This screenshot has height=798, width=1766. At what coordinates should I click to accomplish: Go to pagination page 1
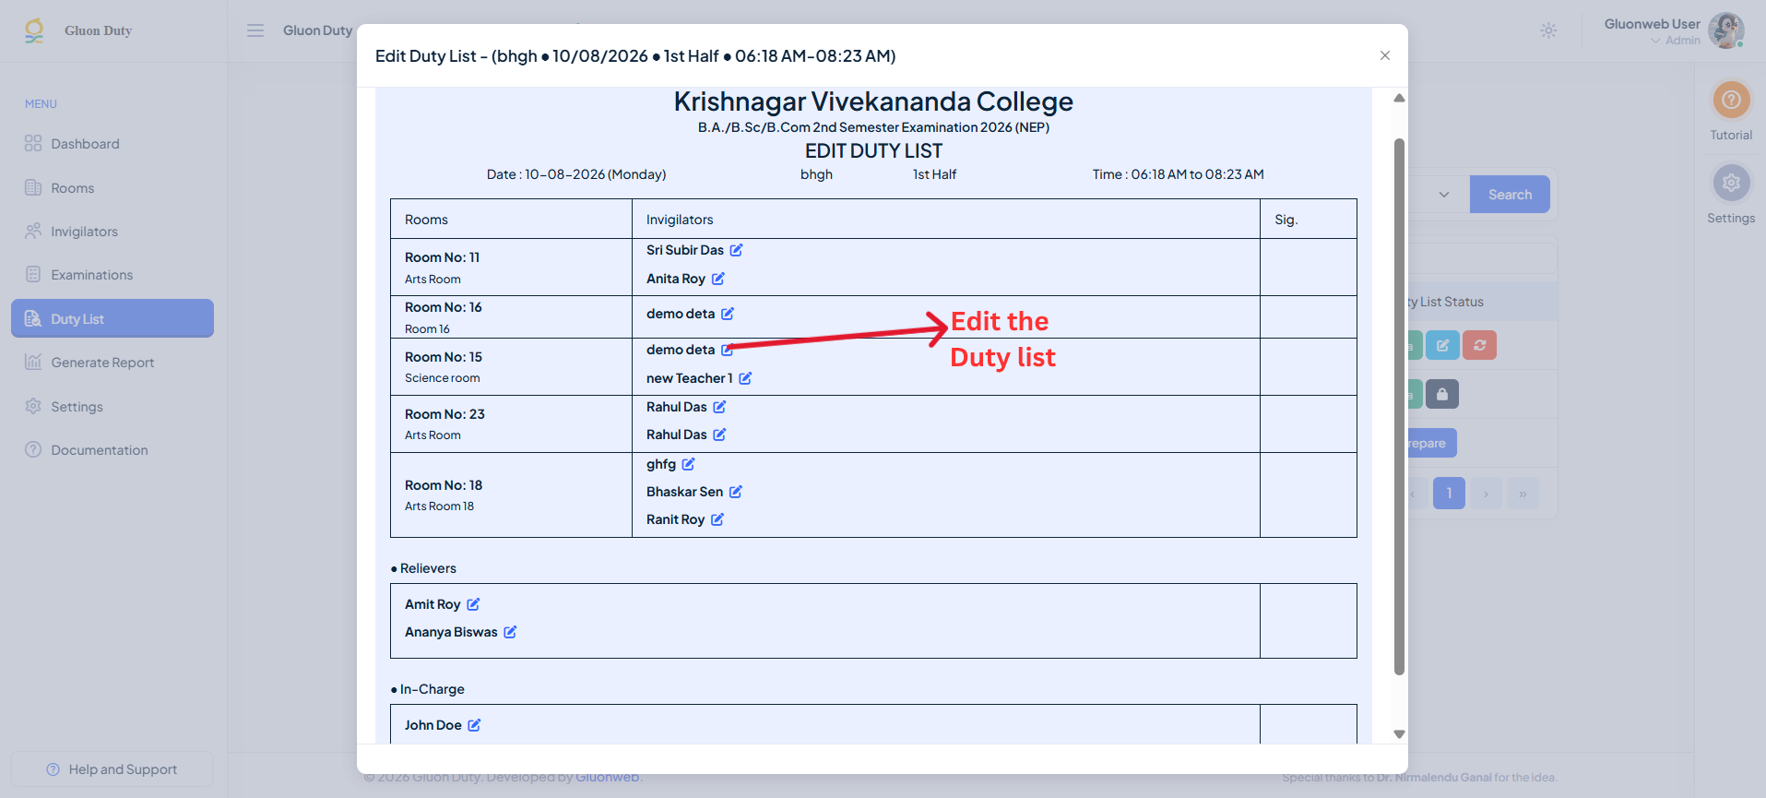1449,494
